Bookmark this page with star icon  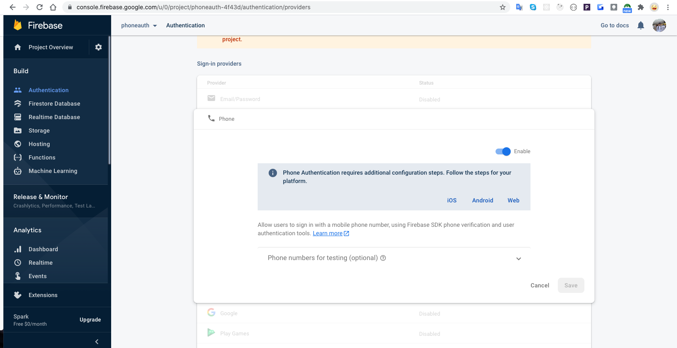click(x=502, y=7)
